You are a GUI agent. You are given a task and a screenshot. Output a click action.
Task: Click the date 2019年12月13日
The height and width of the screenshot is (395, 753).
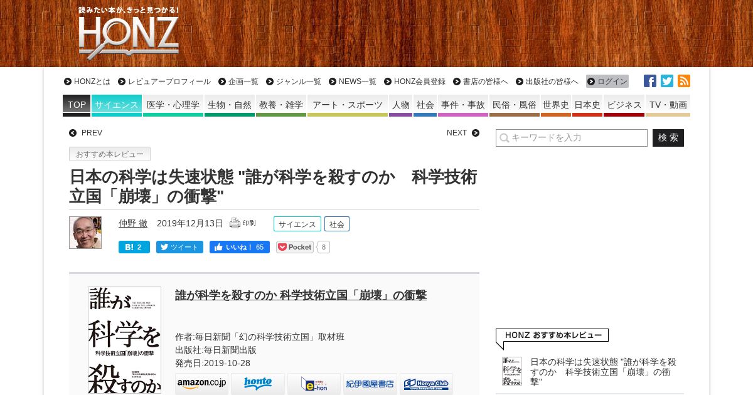coord(190,223)
